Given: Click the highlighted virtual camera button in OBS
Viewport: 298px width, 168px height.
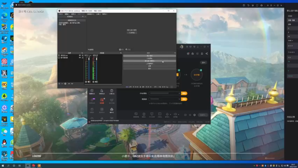Looking at the screenshot, I should pyautogui.click(x=150, y=61).
